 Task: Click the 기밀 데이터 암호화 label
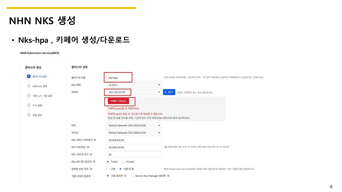coord(81,176)
